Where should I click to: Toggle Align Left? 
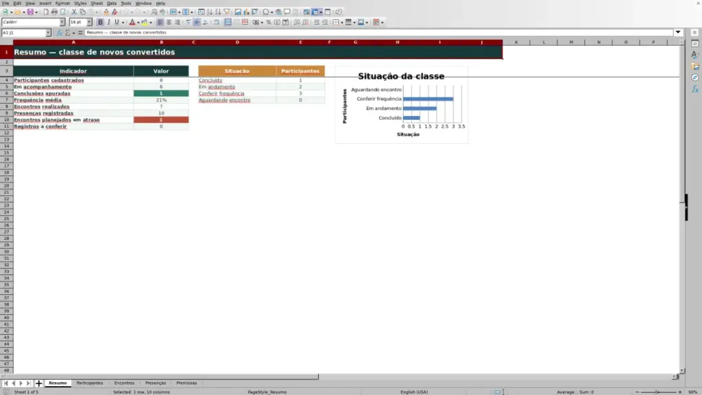coord(160,23)
